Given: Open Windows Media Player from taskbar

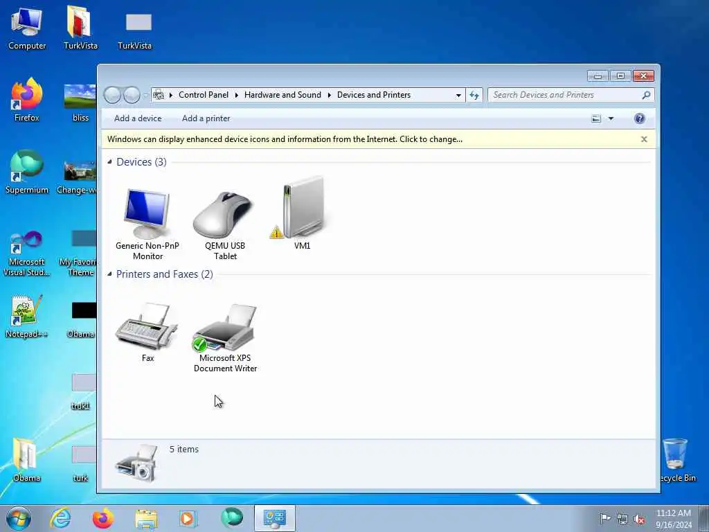Looking at the screenshot, I should click(x=188, y=518).
